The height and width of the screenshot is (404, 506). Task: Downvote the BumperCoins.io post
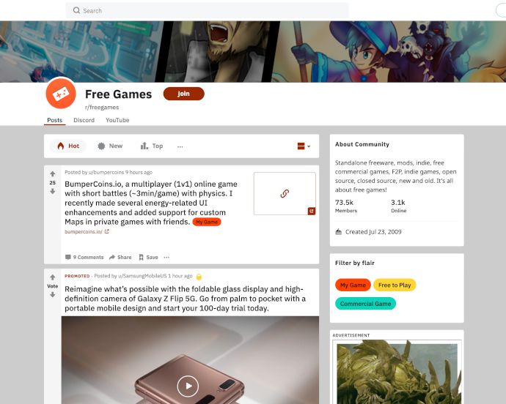(x=53, y=191)
